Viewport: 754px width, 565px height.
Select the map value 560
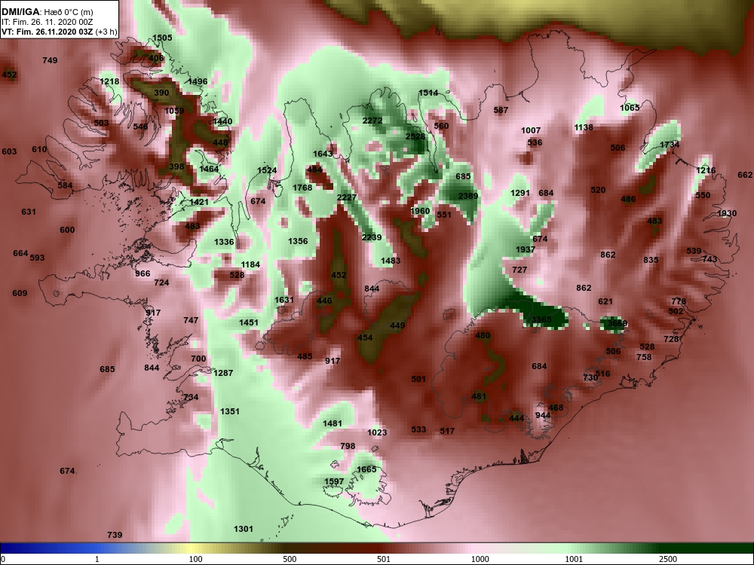pyautogui.click(x=441, y=127)
